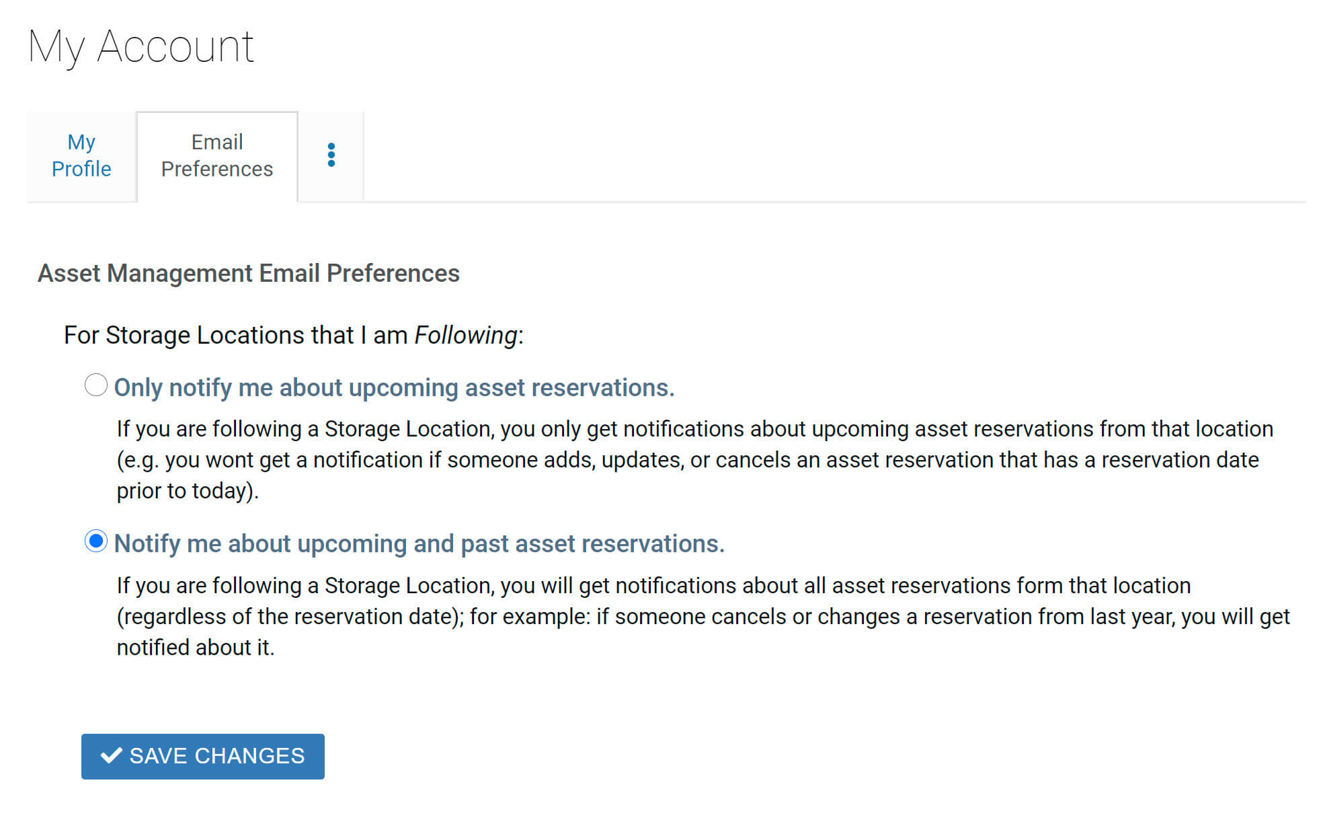
Task: Click the vertical kebab icon beside Email Preferences
Action: [331, 155]
